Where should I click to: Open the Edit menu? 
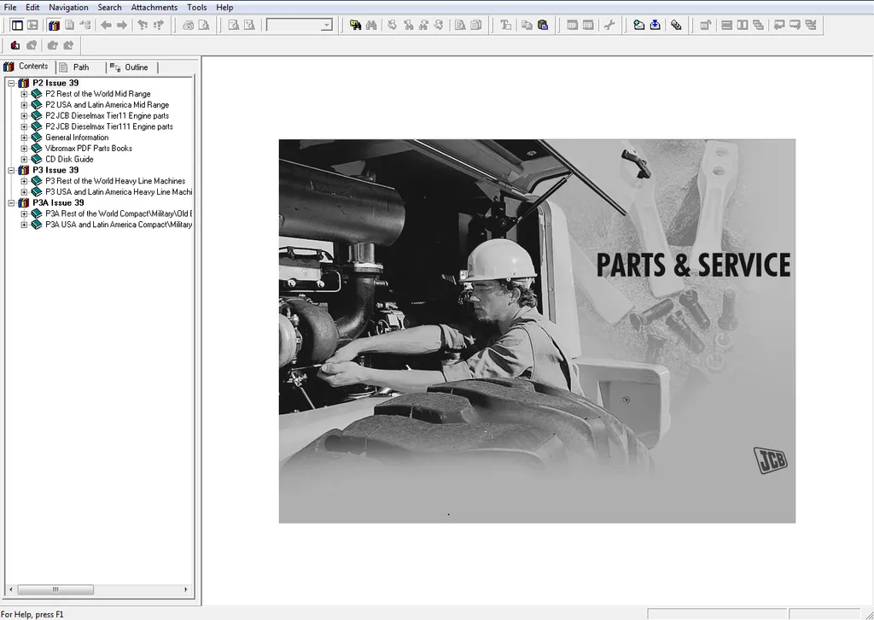coord(32,7)
